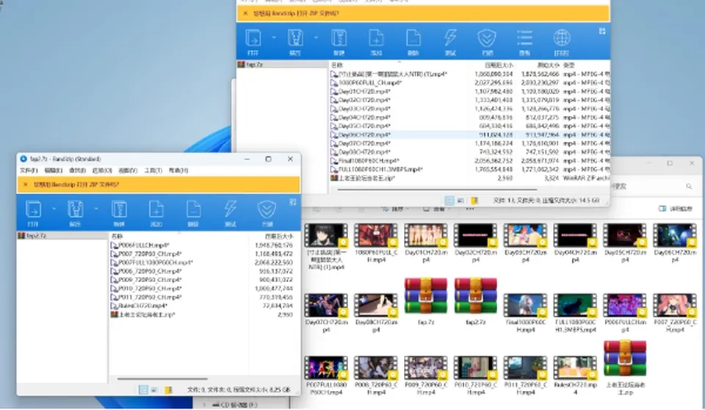Open dropdown arrow beside Extract in fap.7z window
705x410 pixels.
point(316,37)
